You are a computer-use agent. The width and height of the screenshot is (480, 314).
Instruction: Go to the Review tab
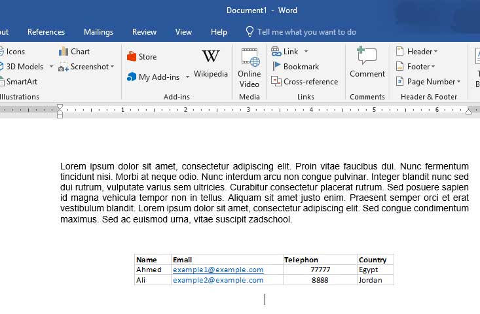(x=144, y=32)
